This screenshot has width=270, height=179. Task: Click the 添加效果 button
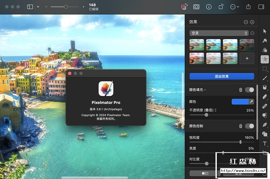[222, 76]
